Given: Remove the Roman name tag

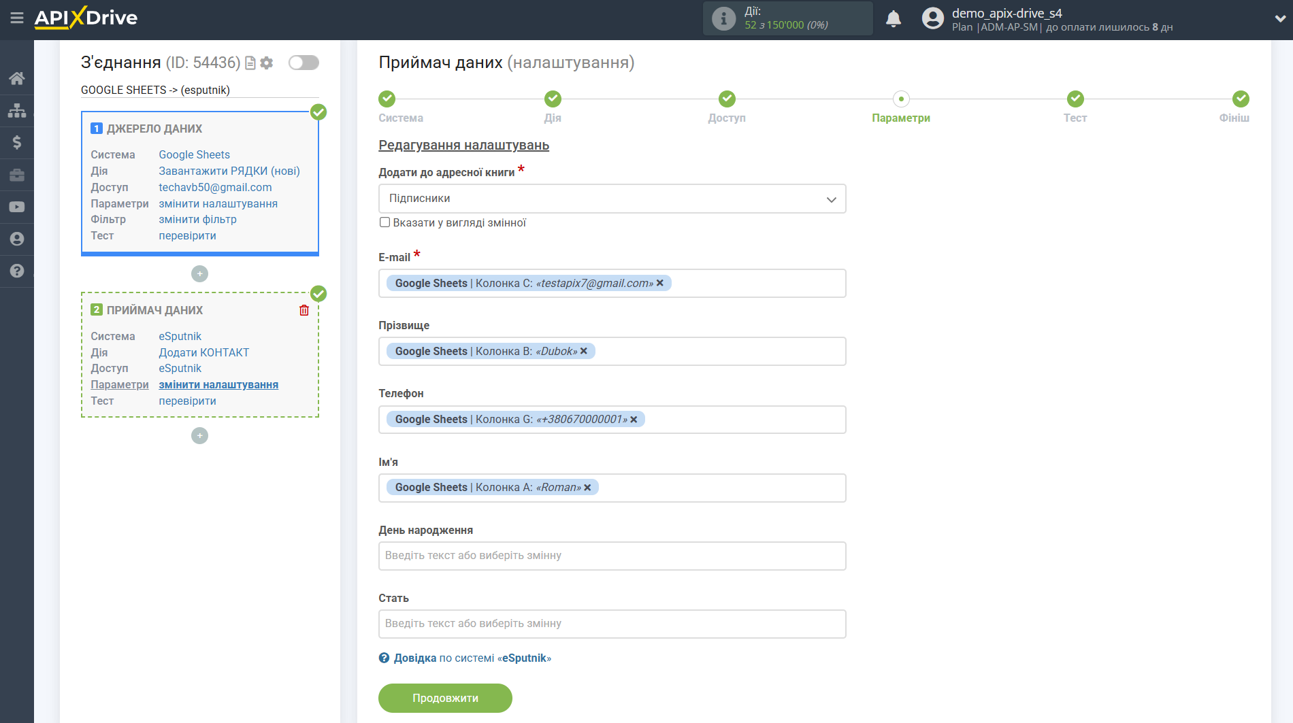Looking at the screenshot, I should point(587,488).
